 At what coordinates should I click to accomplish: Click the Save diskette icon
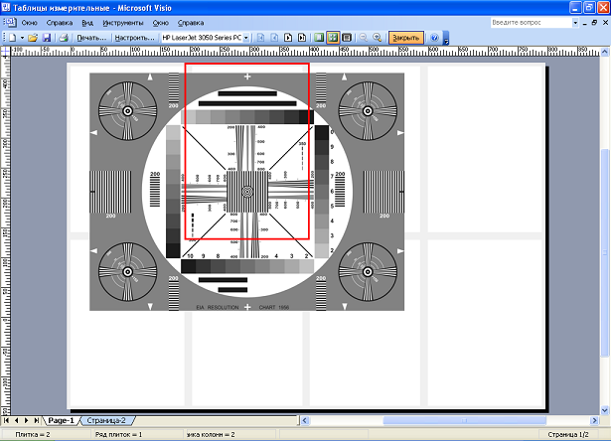(x=47, y=38)
